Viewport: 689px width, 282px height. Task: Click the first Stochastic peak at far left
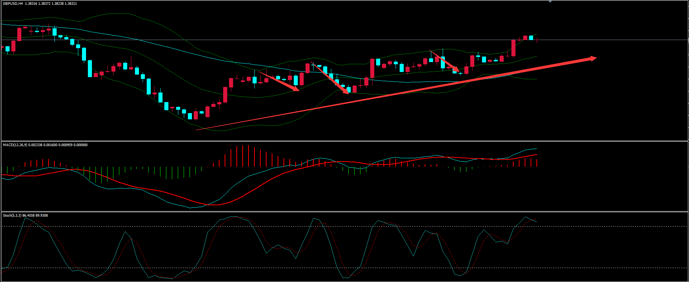(25, 218)
